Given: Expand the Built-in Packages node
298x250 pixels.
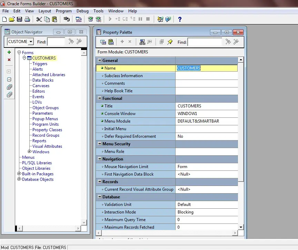Looking at the screenshot, I should [x=19, y=173].
